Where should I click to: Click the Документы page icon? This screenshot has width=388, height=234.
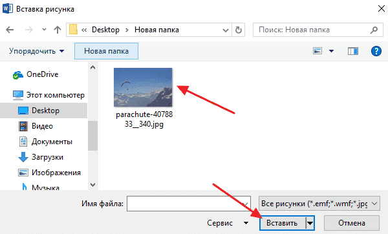click(23, 142)
